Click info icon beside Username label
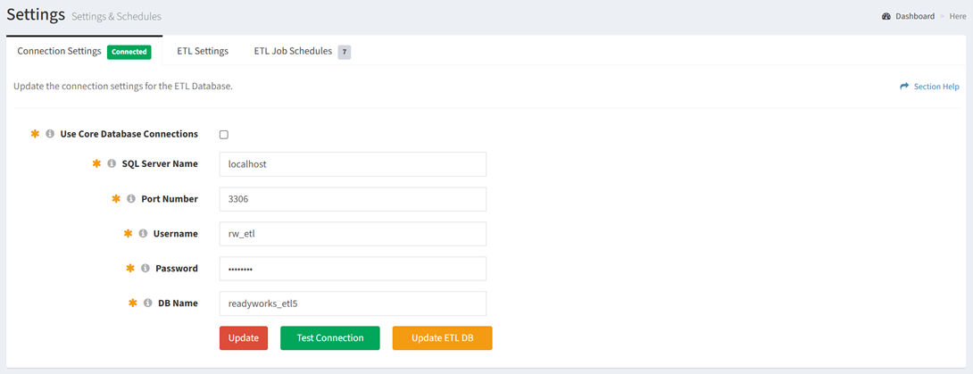 [143, 234]
